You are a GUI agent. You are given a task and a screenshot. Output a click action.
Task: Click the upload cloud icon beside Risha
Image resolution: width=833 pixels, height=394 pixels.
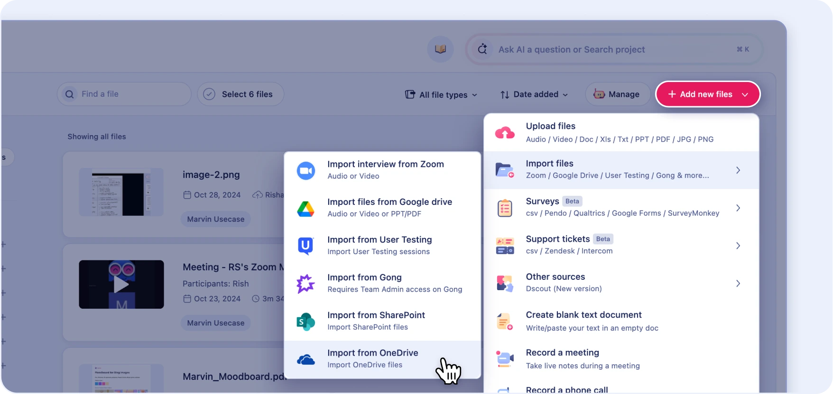[x=258, y=195]
